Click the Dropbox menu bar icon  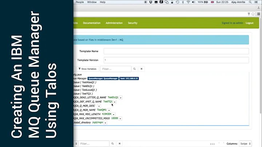coord(151,2)
